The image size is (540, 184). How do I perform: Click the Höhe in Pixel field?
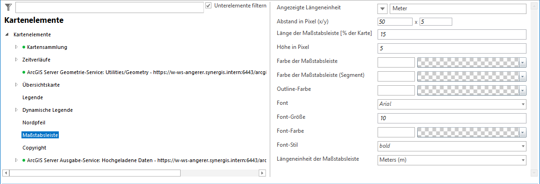(452, 49)
